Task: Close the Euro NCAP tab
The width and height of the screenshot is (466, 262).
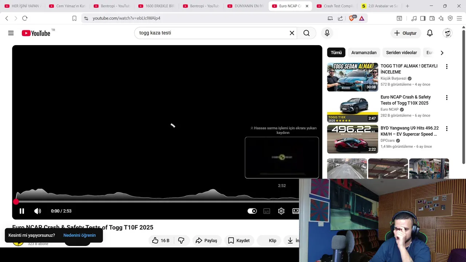Action: [307, 6]
